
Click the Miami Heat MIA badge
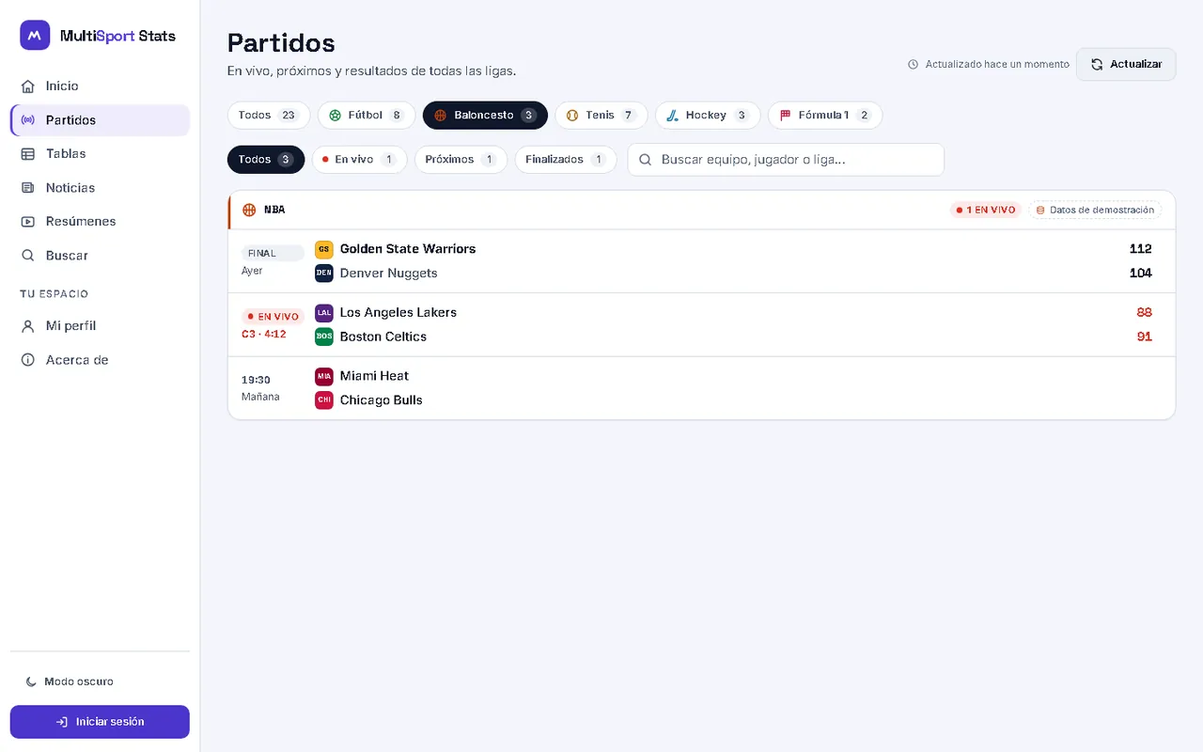click(x=324, y=376)
